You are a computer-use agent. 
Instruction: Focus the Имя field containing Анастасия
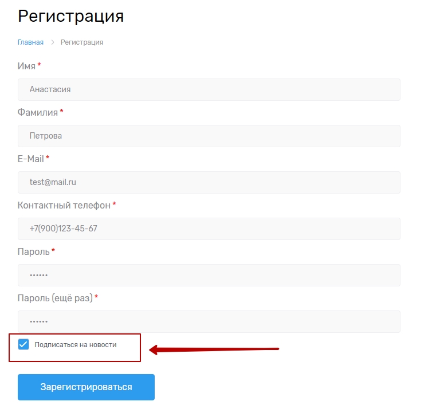(209, 89)
